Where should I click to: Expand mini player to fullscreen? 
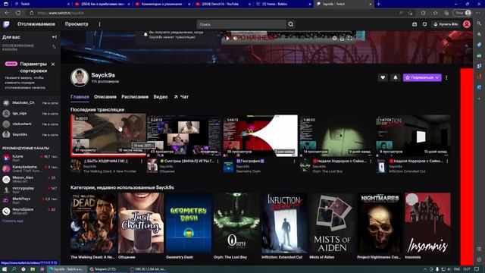[349, 39]
